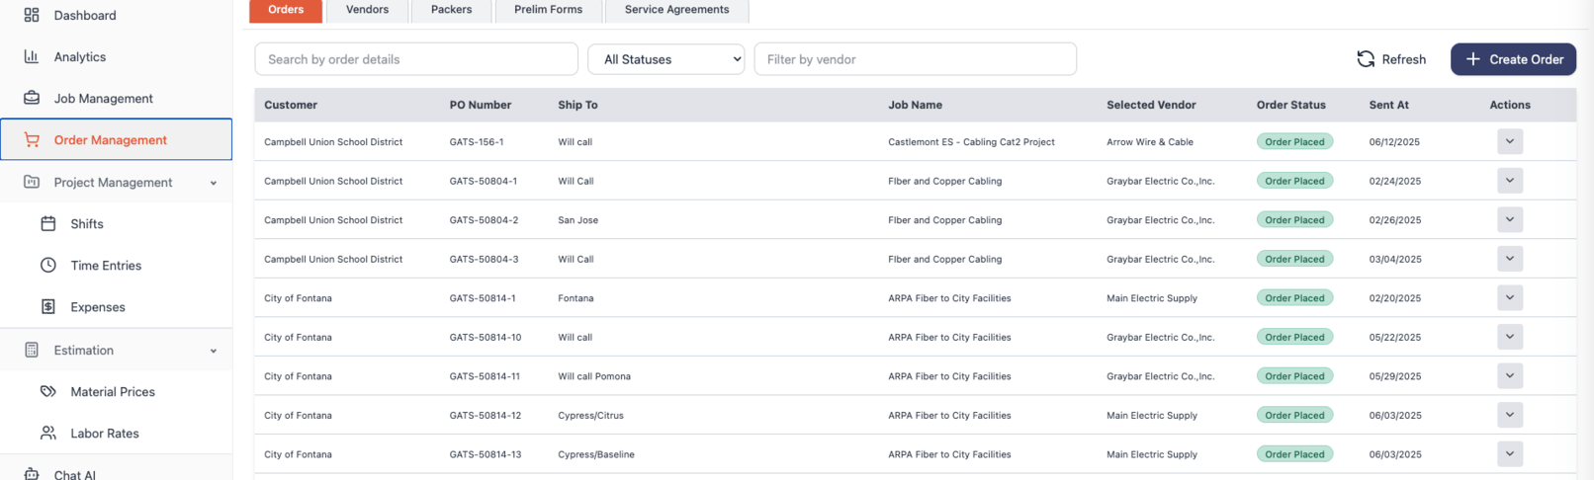The width and height of the screenshot is (1594, 480).
Task: Click the Expenses dollar icon
Action: [x=47, y=307]
